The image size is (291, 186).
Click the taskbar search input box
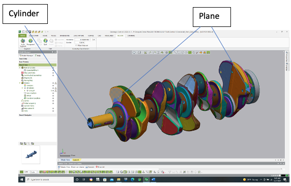tap(49, 179)
